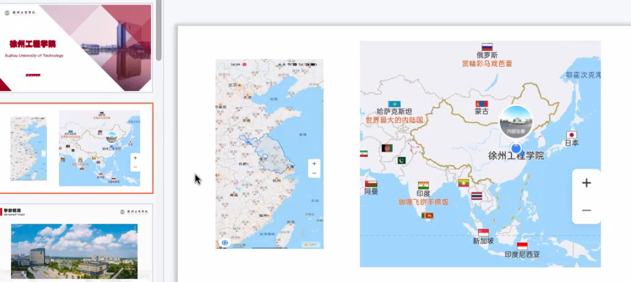Zoom out using the large map minus button
The width and height of the screenshot is (631, 282).
(x=586, y=210)
